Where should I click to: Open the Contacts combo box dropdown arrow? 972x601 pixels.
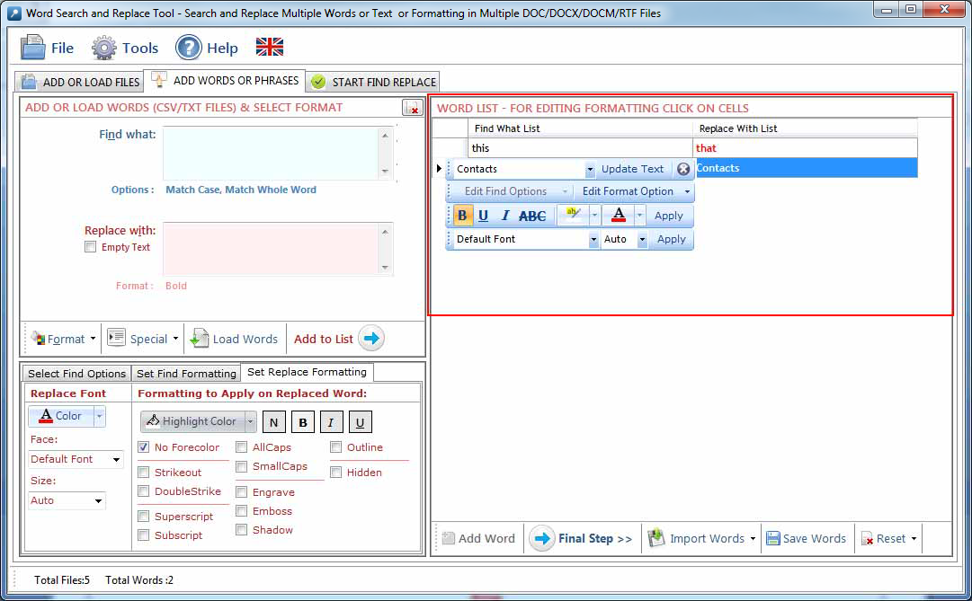click(590, 169)
